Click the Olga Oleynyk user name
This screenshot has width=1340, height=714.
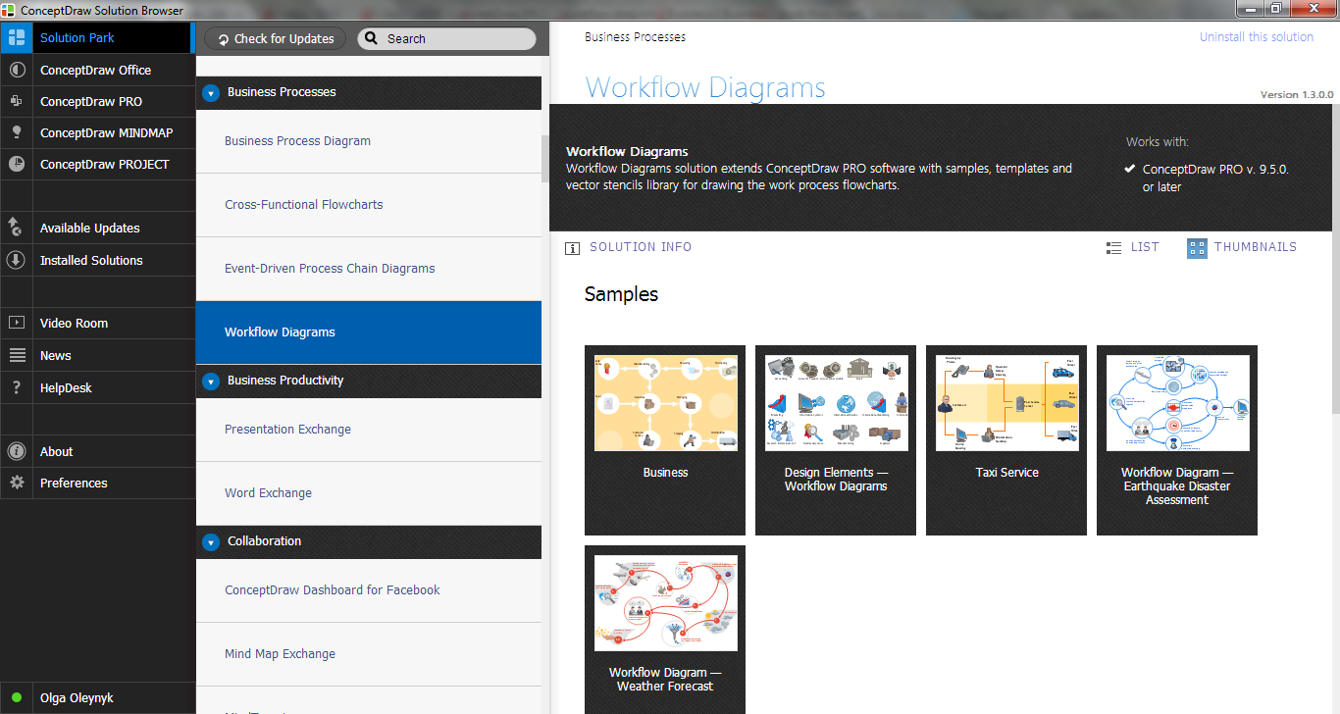pyautogui.click(x=77, y=698)
